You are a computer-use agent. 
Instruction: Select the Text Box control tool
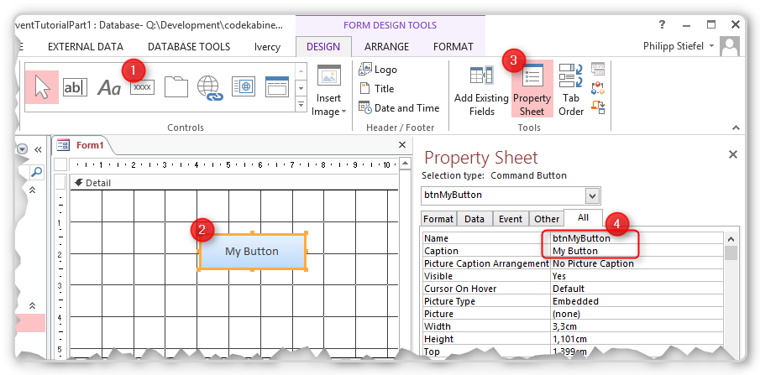point(76,86)
